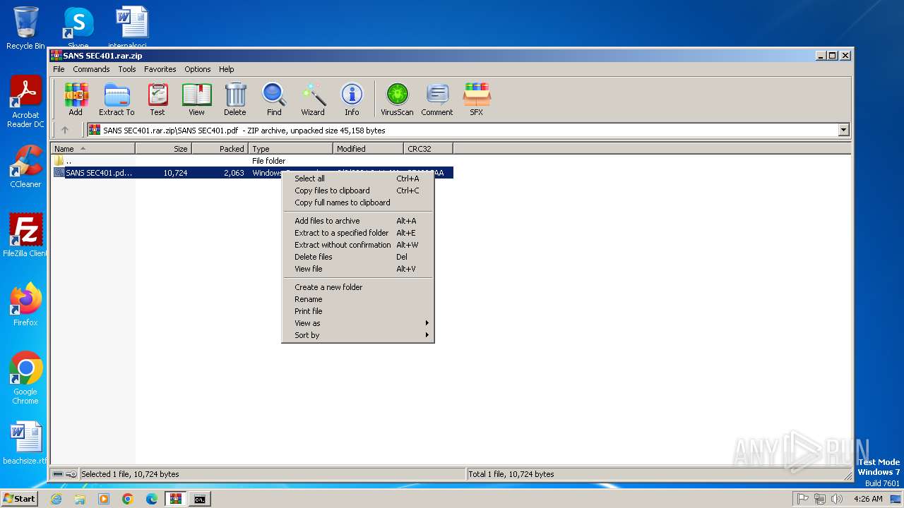The height and width of the screenshot is (508, 904).
Task: Click the taskbar clock showing 4:26 AM
Action: point(868,499)
